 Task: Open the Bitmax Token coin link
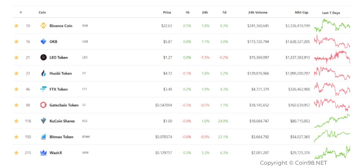(x=61, y=137)
